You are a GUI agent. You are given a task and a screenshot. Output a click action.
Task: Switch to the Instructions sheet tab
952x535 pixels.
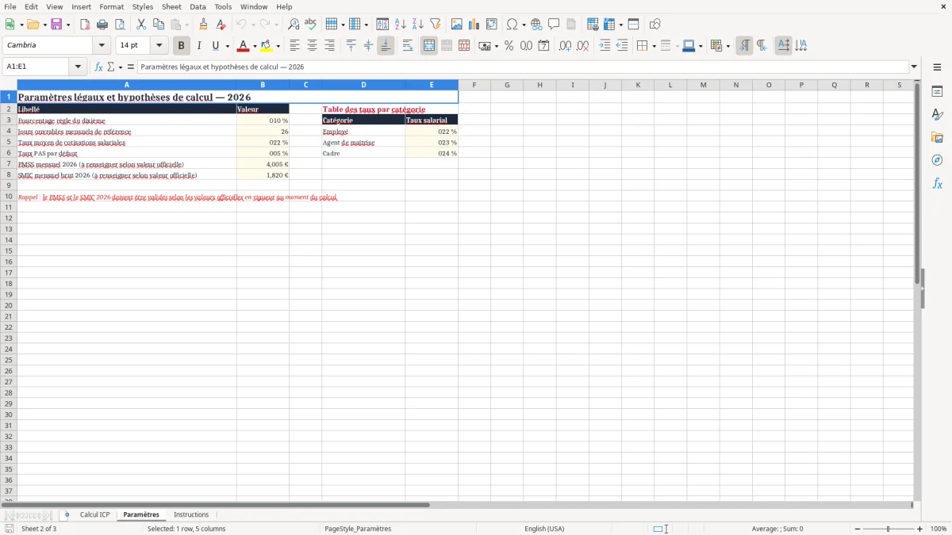191,514
